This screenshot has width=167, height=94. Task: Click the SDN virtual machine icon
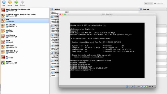coord(3,21)
